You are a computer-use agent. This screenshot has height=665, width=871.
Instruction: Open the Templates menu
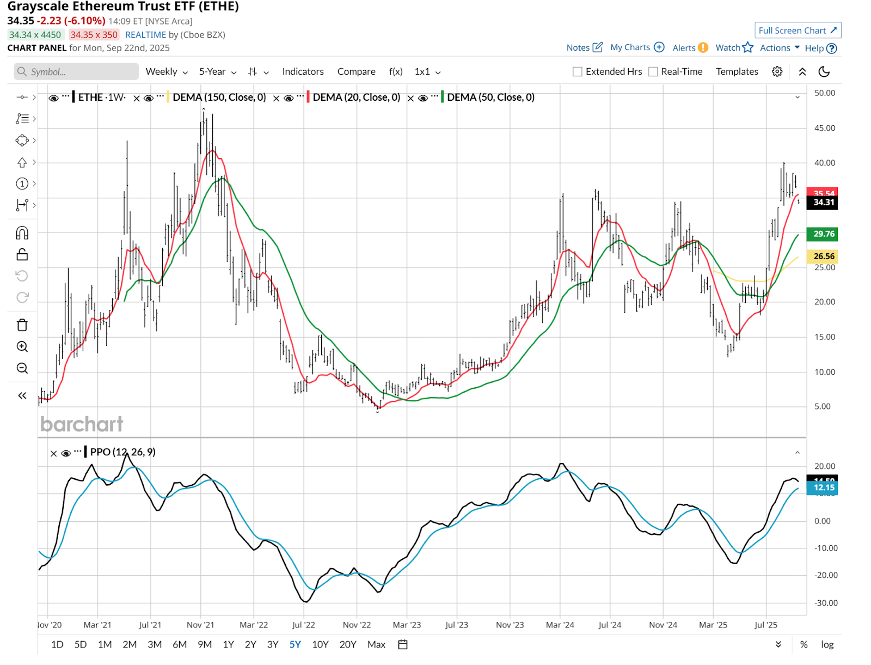(737, 71)
